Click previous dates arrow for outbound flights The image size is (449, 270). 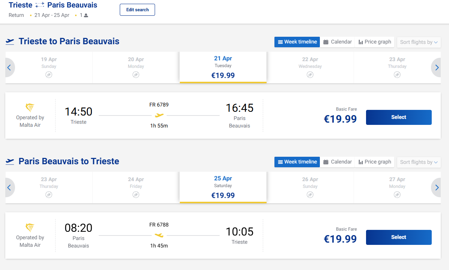9,68
